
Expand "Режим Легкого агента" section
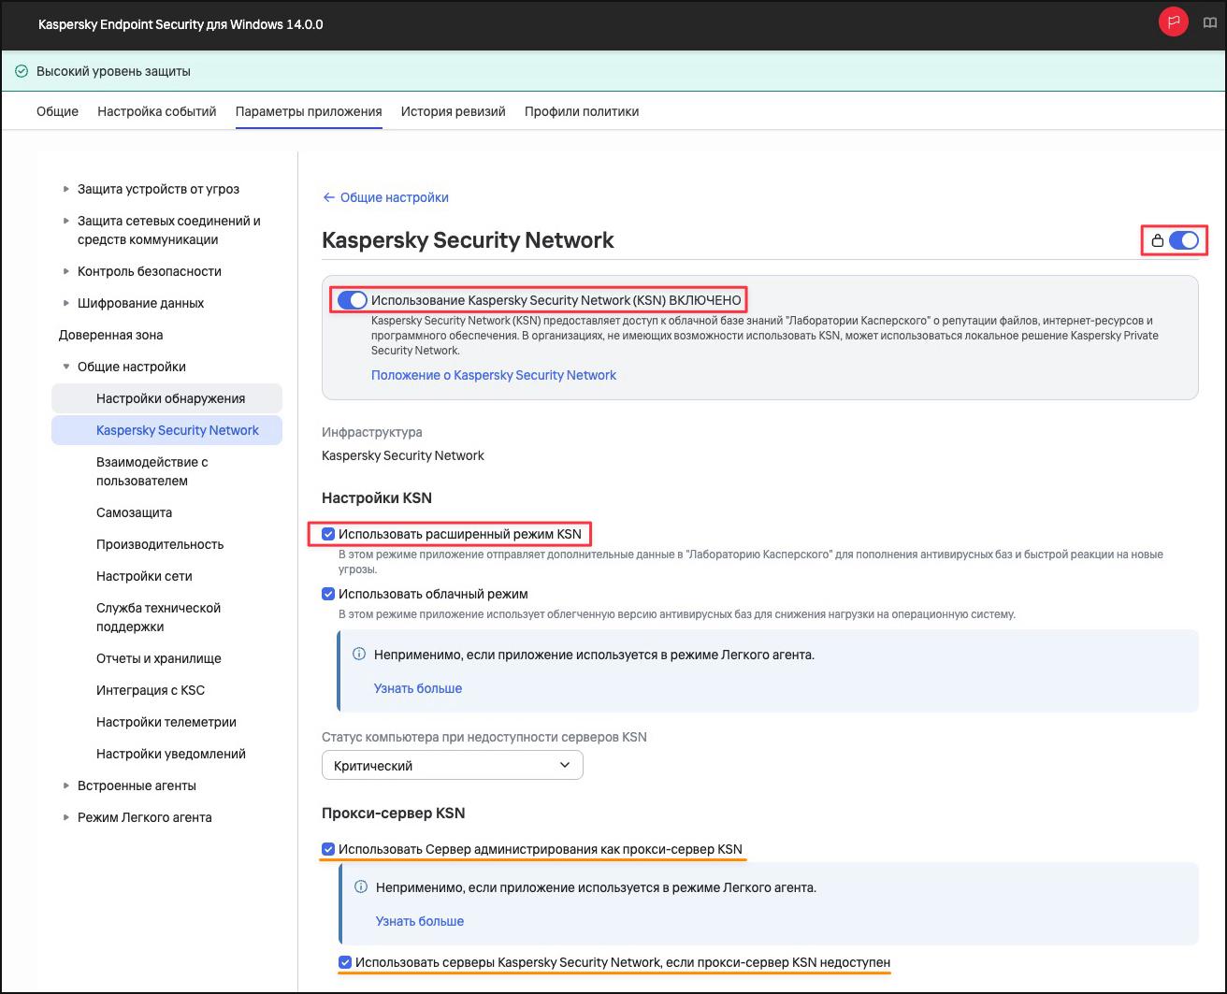pyautogui.click(x=66, y=817)
